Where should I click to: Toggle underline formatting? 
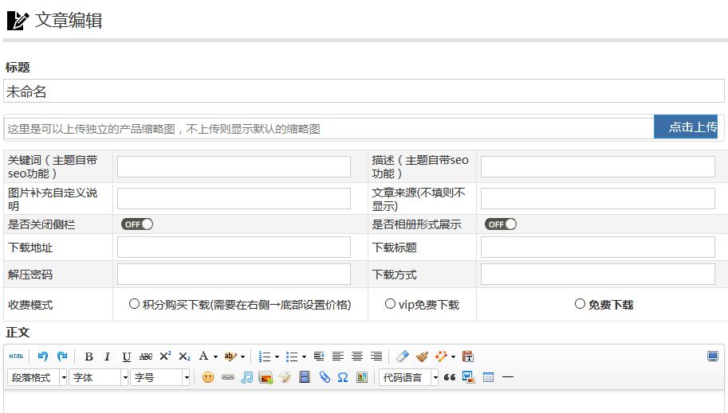point(126,357)
